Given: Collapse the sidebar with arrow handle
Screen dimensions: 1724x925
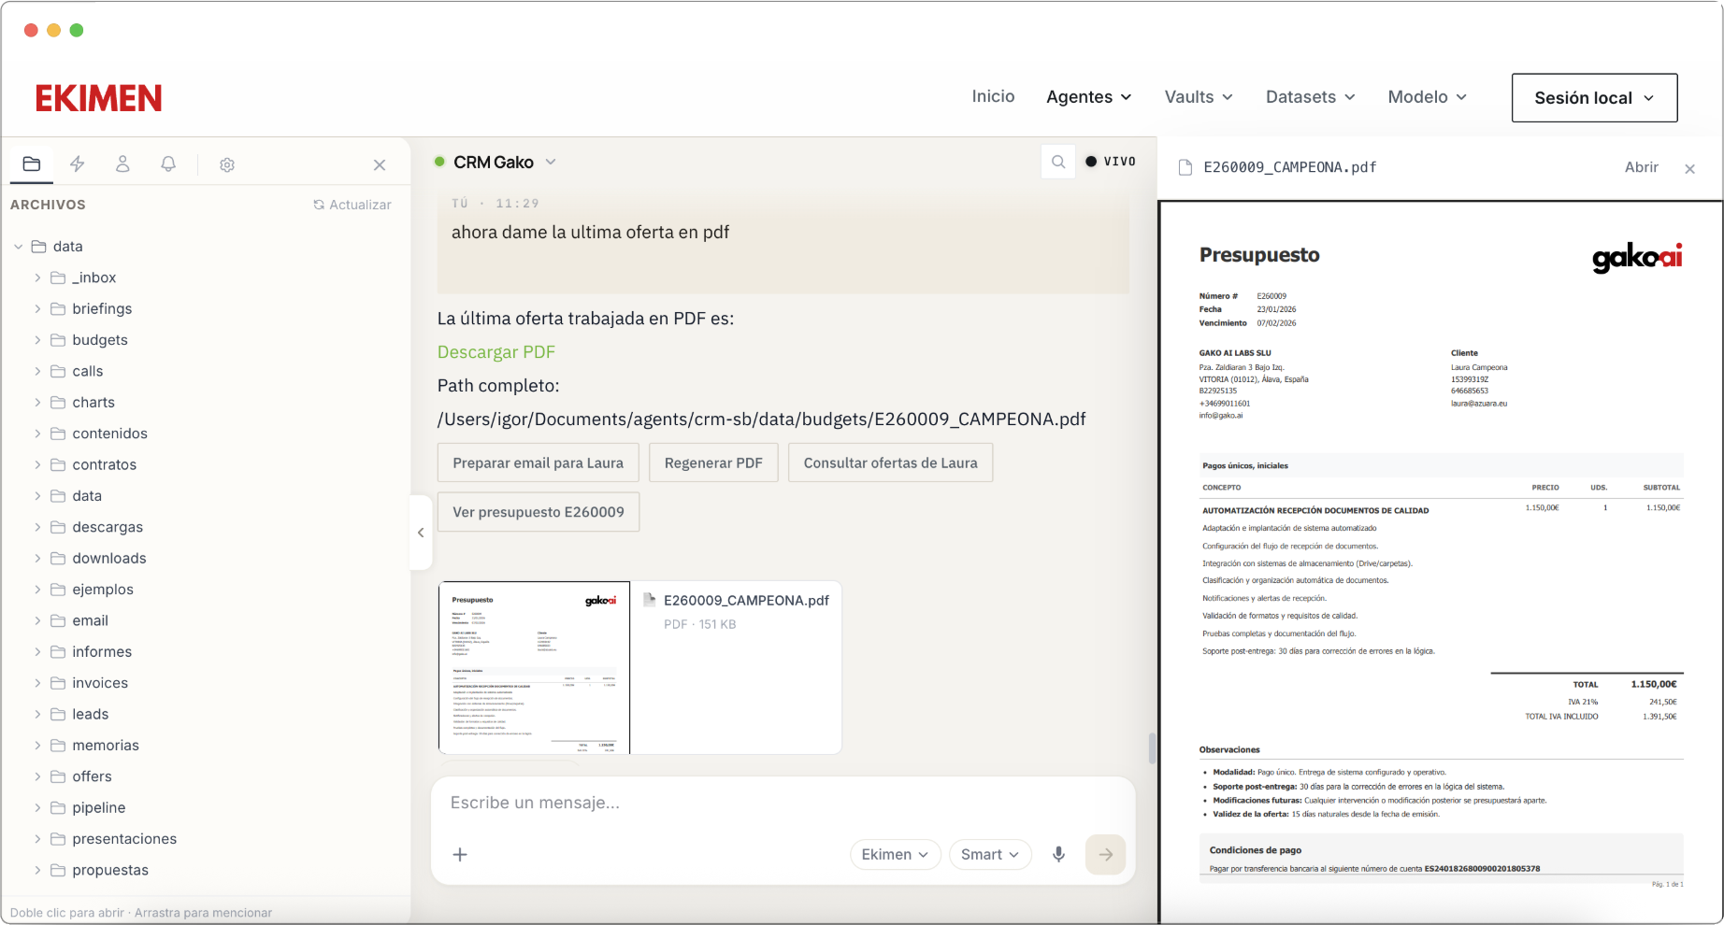Looking at the screenshot, I should tap(421, 533).
